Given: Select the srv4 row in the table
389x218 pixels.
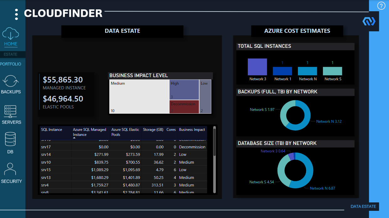Looking at the screenshot, I should tap(123, 185).
